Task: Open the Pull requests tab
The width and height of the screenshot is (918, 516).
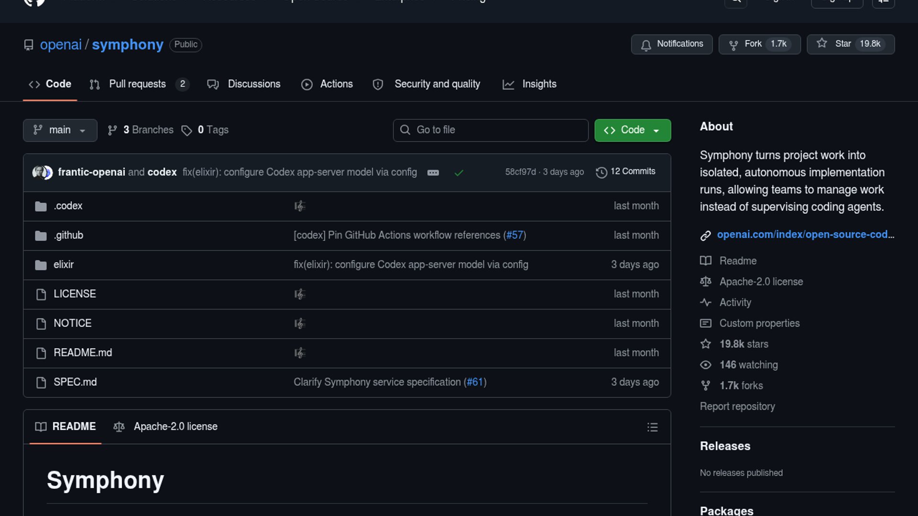Action: (137, 84)
